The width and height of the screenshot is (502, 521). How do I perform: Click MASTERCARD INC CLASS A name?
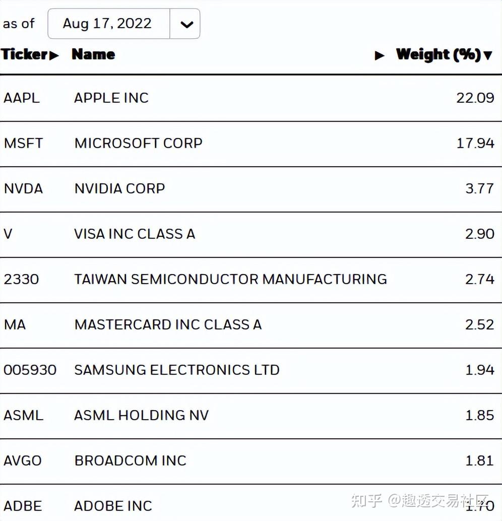[168, 324]
